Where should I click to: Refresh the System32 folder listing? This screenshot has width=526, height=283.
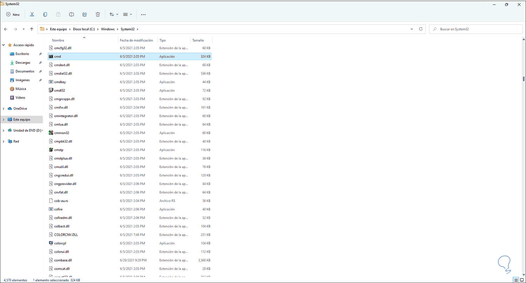421,29
